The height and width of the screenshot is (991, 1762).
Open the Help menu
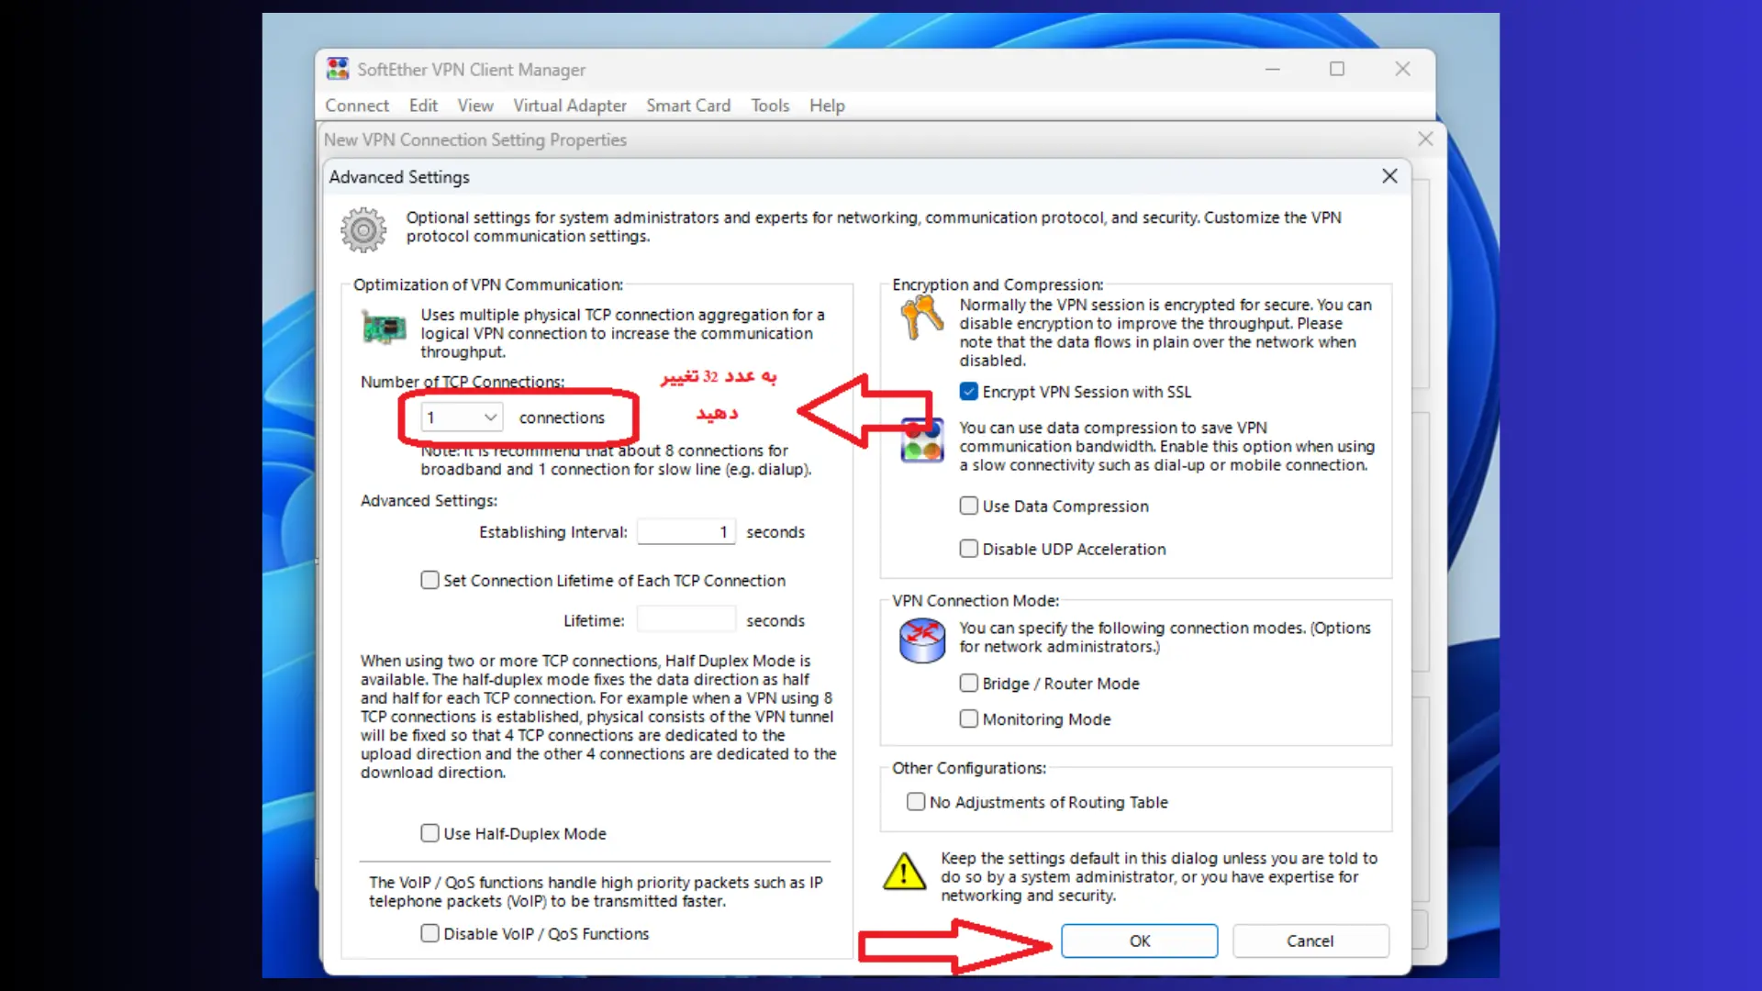tap(827, 106)
